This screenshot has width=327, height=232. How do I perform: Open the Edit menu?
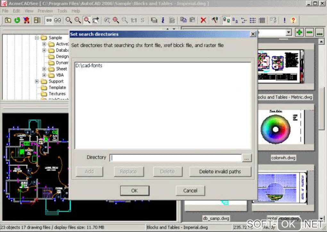pyautogui.click(x=16, y=11)
